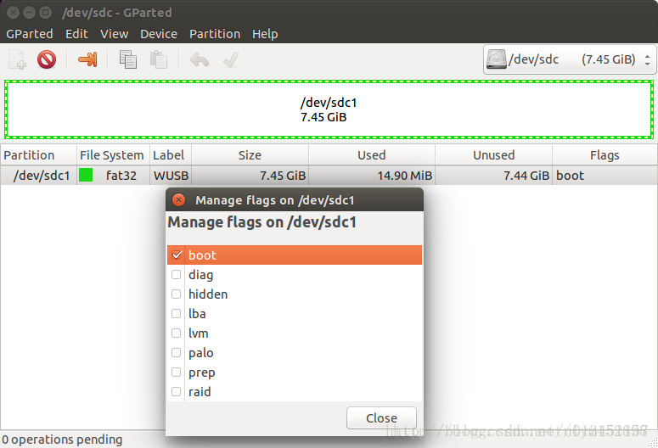Select the hidden label in flags list
Image resolution: width=658 pixels, height=448 pixels.
208,294
